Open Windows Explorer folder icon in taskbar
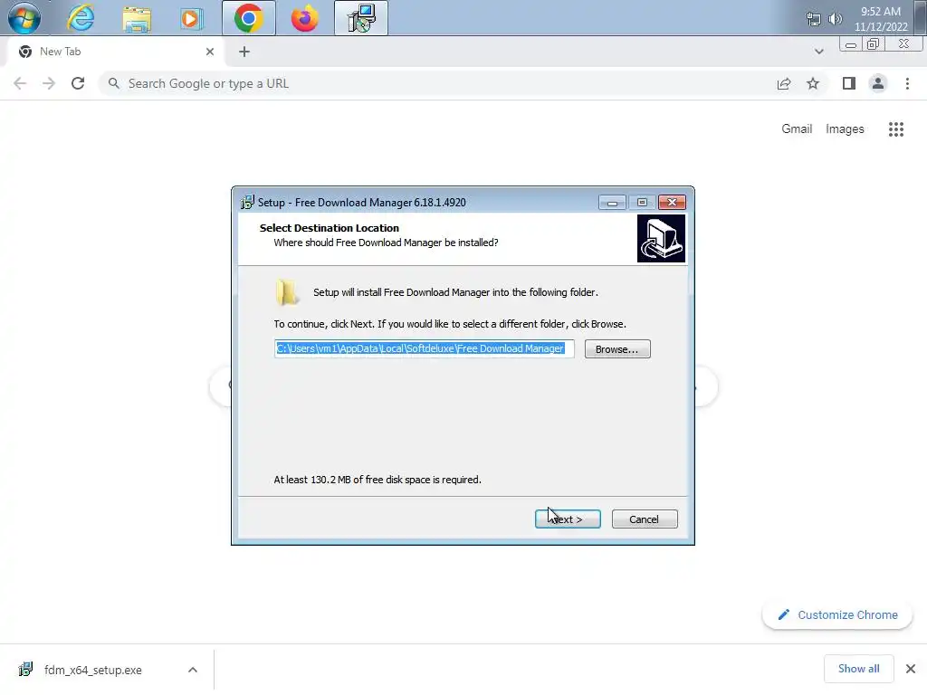This screenshot has height=695, width=927. [x=137, y=18]
